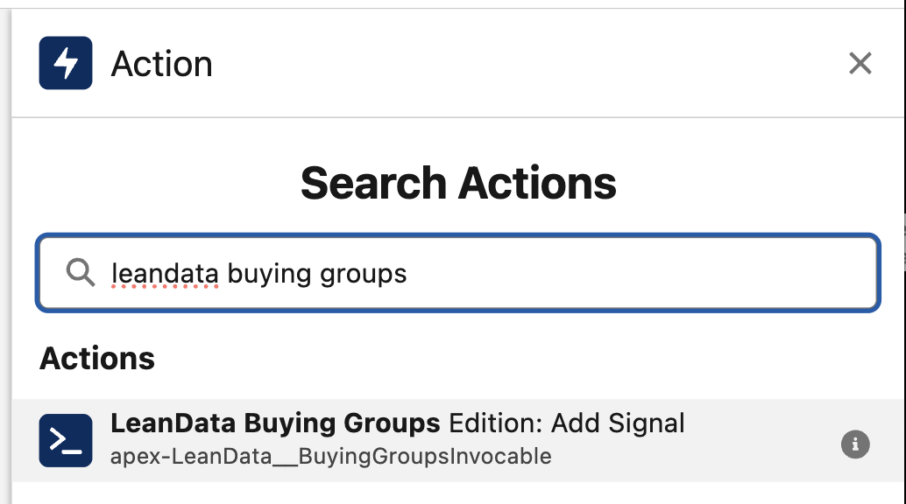This screenshot has width=906, height=504.
Task: Click the underlined word "leandata" in search box
Action: click(164, 274)
